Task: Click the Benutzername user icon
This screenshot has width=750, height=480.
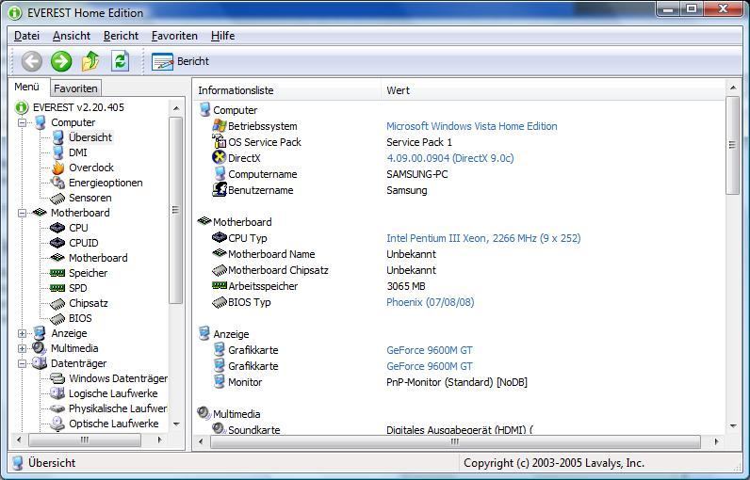Action: (x=220, y=189)
